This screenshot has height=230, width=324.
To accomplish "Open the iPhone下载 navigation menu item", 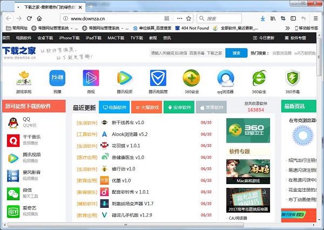I will [69, 38].
